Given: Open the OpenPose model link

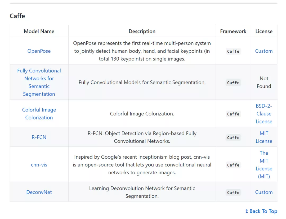Looking at the screenshot, I should pyautogui.click(x=39, y=51).
